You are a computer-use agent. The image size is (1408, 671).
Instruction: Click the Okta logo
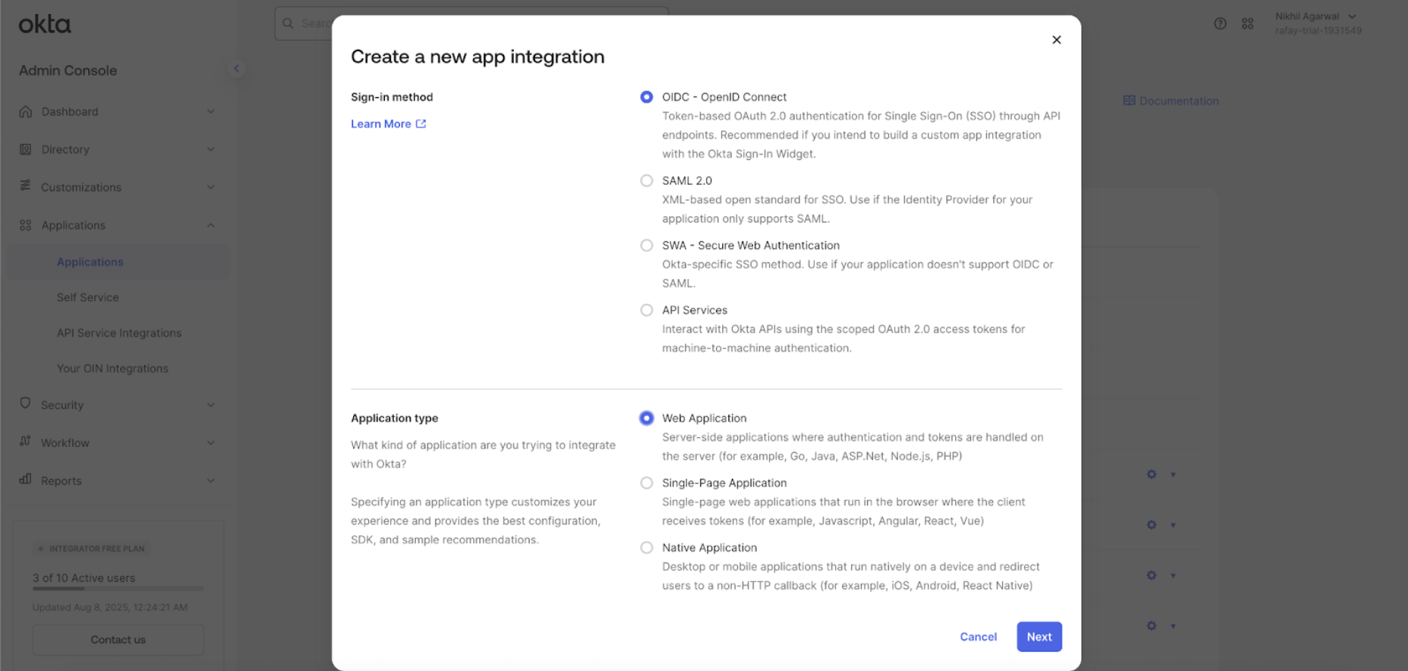(x=45, y=25)
